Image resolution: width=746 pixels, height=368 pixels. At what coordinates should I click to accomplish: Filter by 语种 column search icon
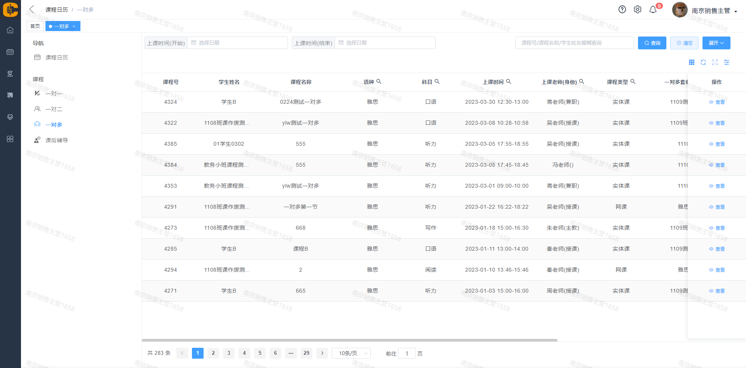coord(379,82)
